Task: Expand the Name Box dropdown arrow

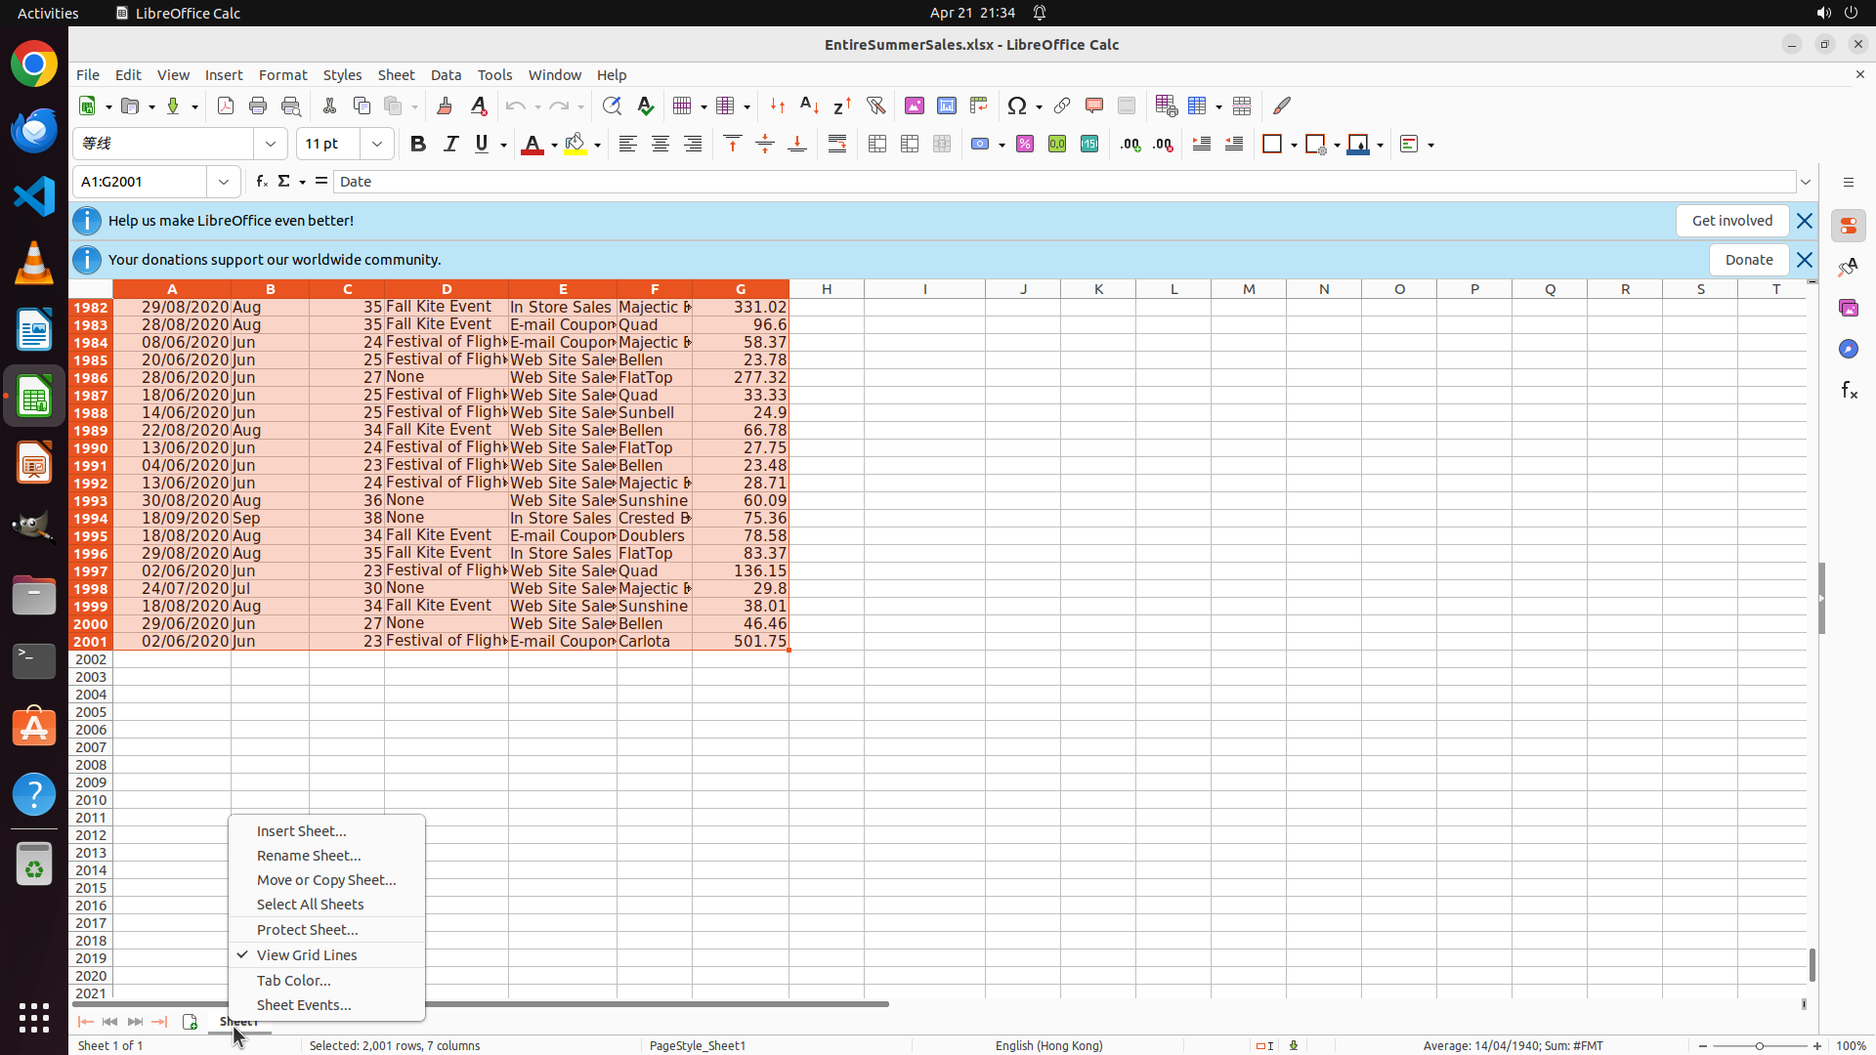Action: pyautogui.click(x=224, y=182)
